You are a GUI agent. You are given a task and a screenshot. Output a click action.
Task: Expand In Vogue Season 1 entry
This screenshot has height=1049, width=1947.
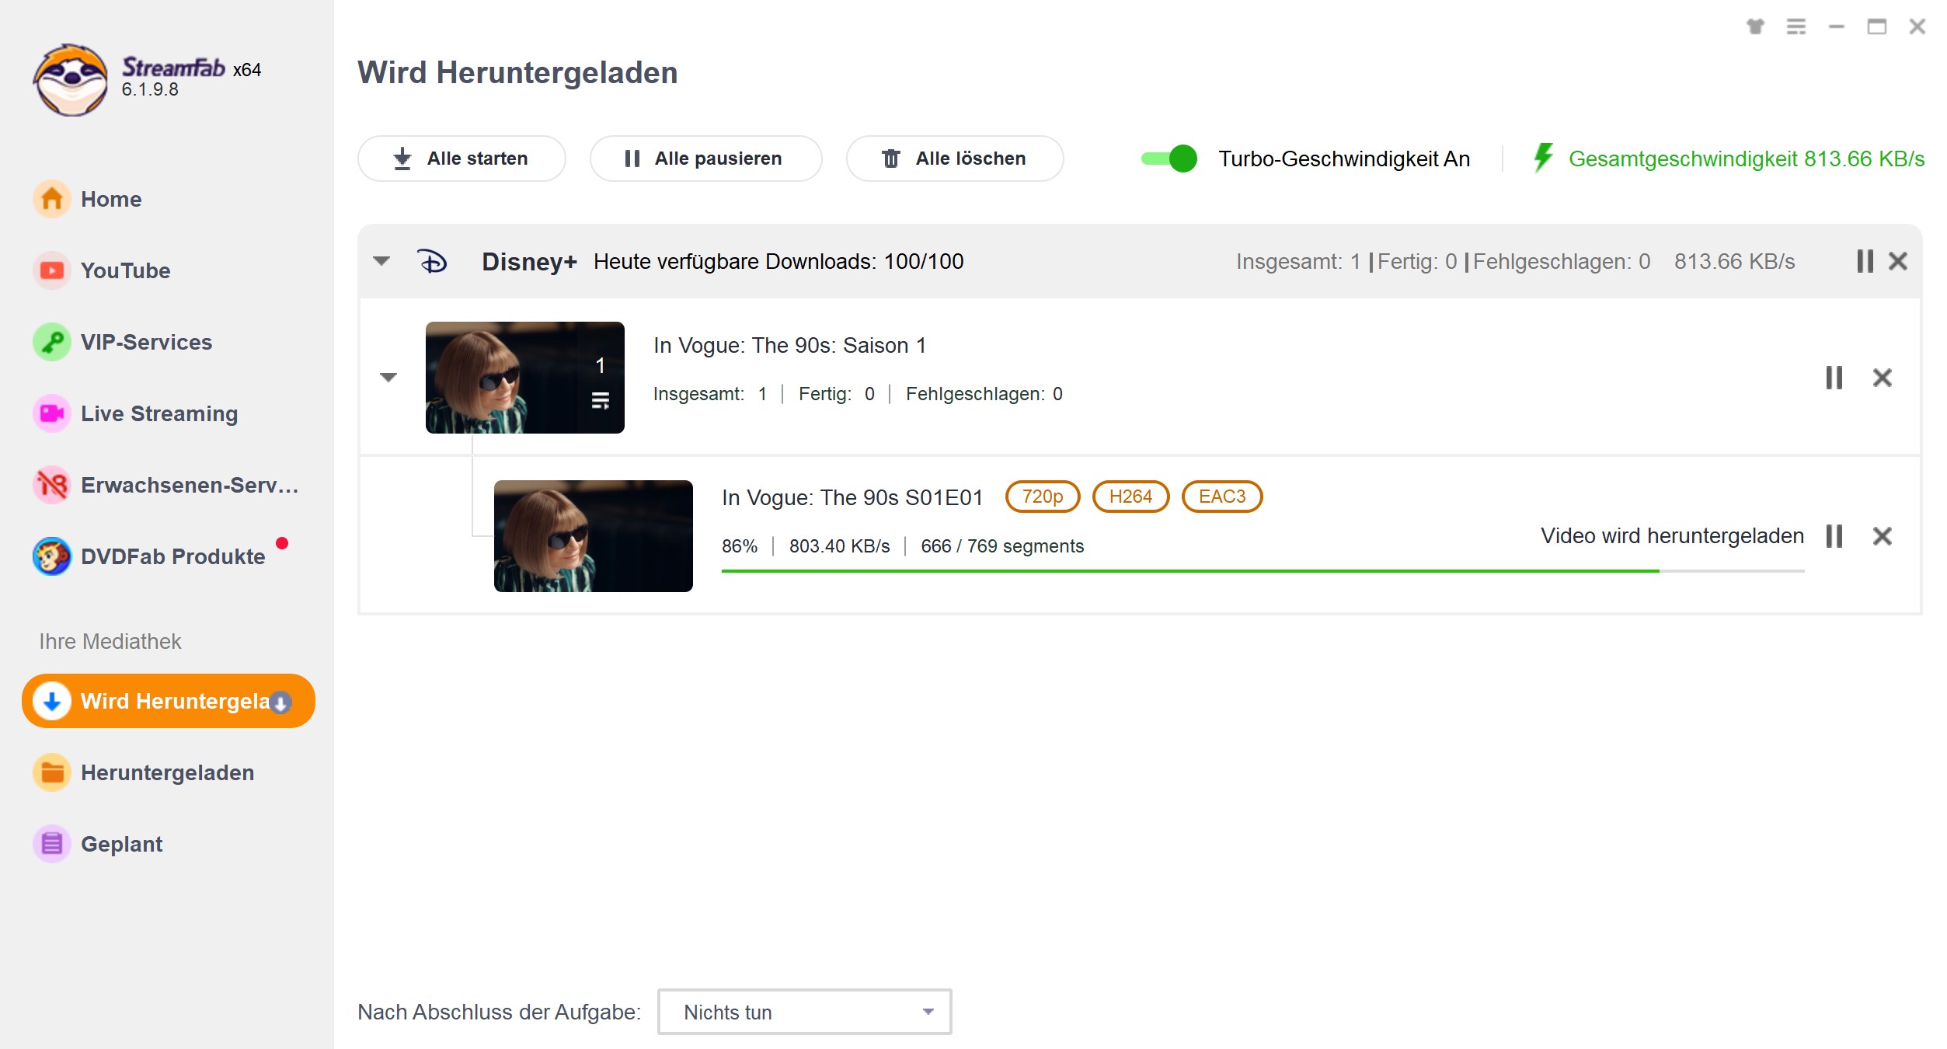[x=386, y=377]
